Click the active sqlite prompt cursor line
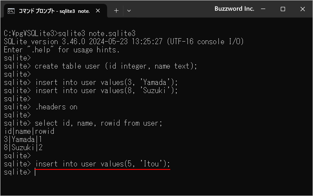 (20, 172)
